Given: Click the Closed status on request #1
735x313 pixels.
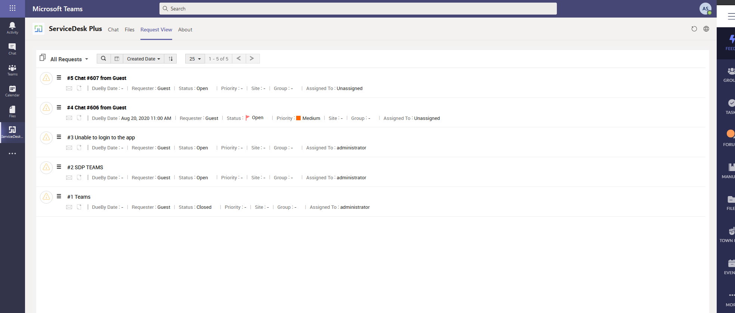Looking at the screenshot, I should [x=204, y=207].
